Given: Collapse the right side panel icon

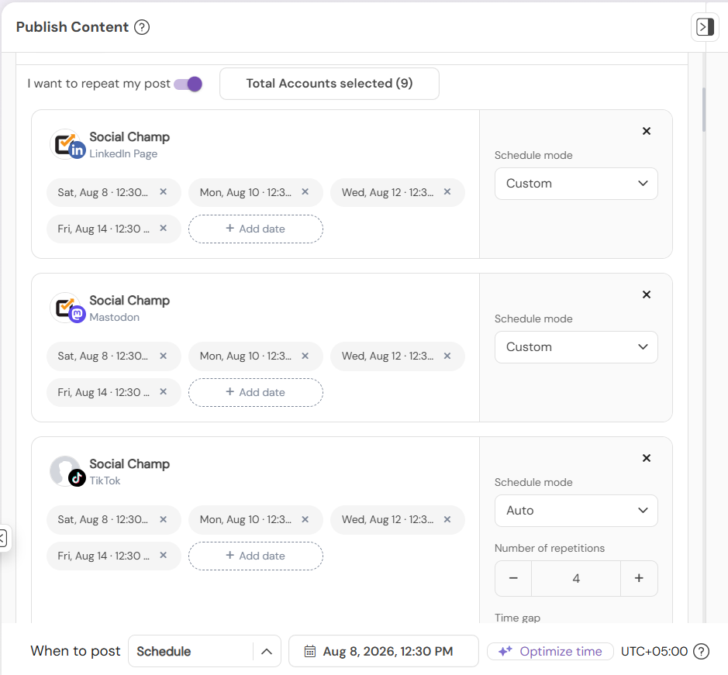Looking at the screenshot, I should coord(705,27).
